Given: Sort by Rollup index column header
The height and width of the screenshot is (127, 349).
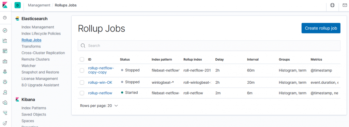Looking at the screenshot, I should coord(193,59).
